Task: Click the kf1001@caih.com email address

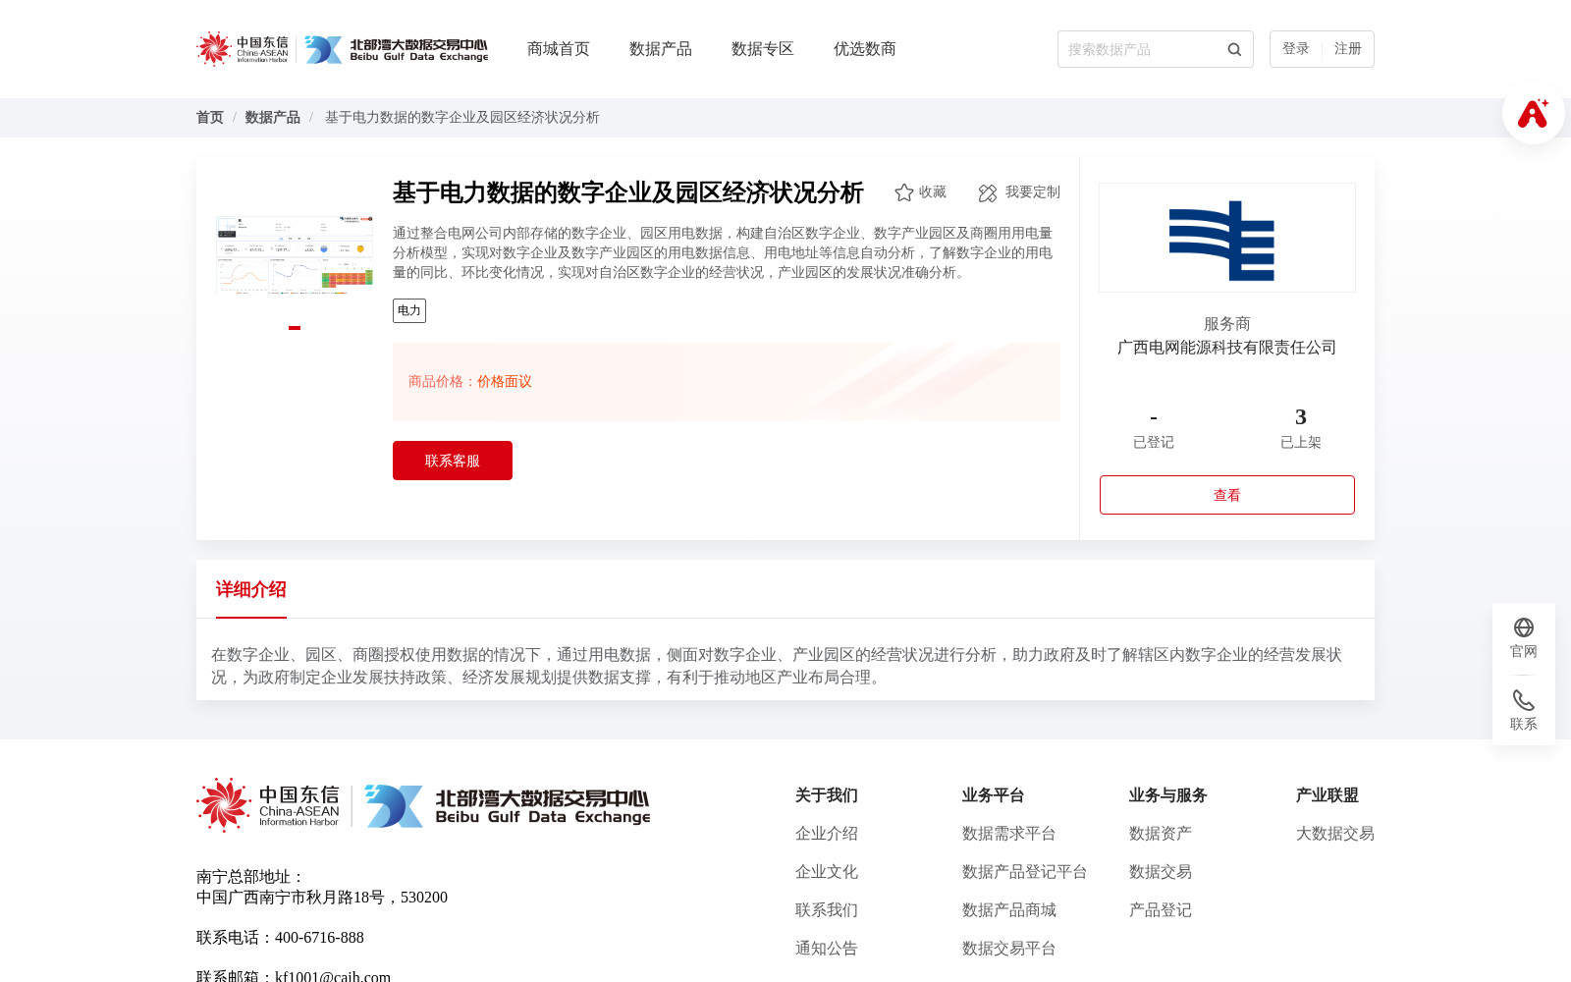Action: (x=333, y=976)
